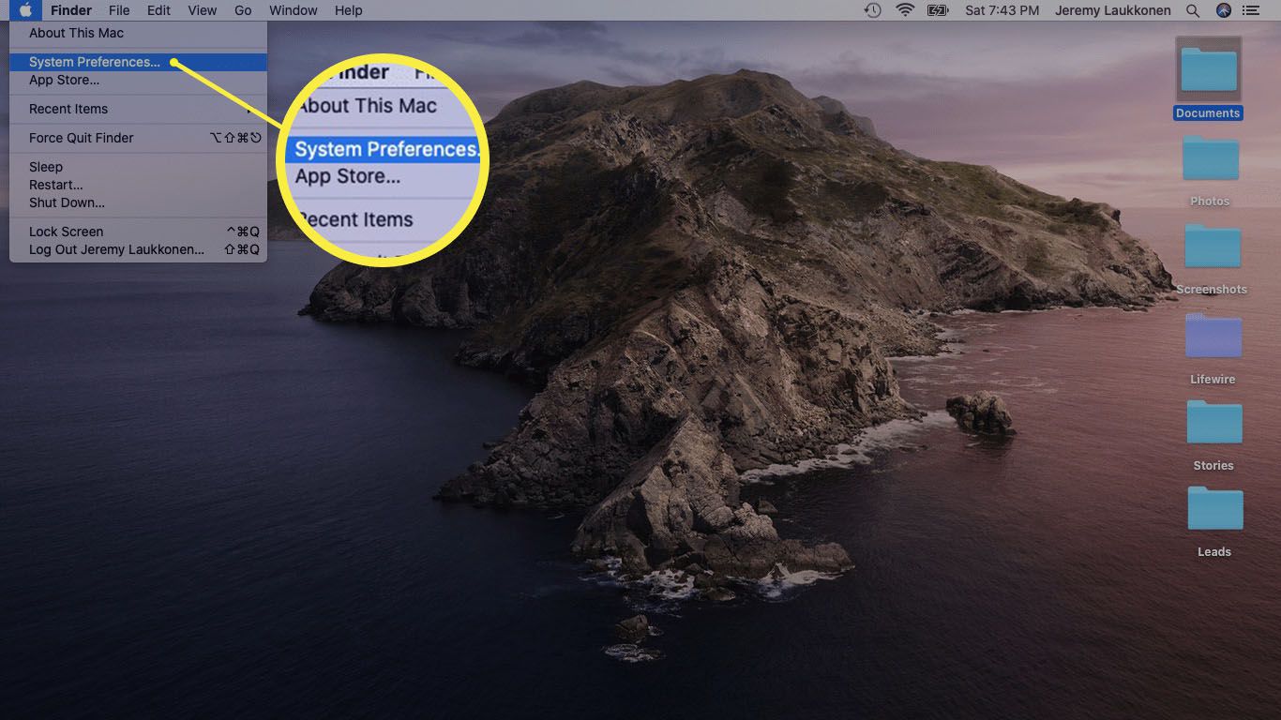Open the Help menu
Viewport: 1281px width, 720px height.
point(349,10)
